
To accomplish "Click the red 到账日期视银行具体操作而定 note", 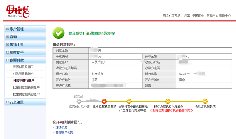I will [171, 110].
